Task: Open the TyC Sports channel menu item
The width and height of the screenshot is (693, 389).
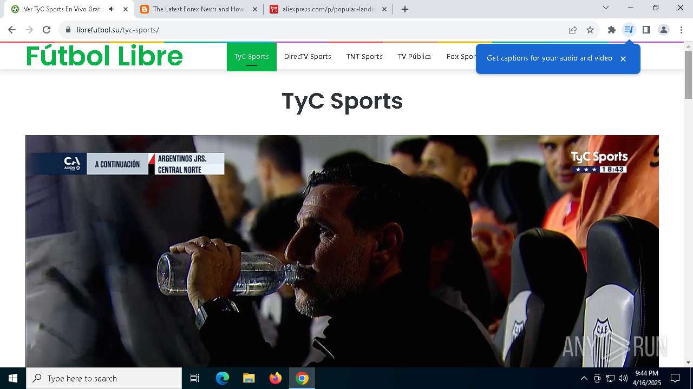Action: (252, 57)
